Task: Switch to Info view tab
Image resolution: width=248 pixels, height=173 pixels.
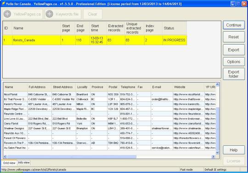Action: (24, 162)
